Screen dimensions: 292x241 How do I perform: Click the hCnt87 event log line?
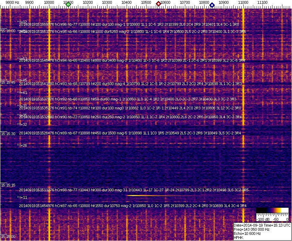click(133, 206)
